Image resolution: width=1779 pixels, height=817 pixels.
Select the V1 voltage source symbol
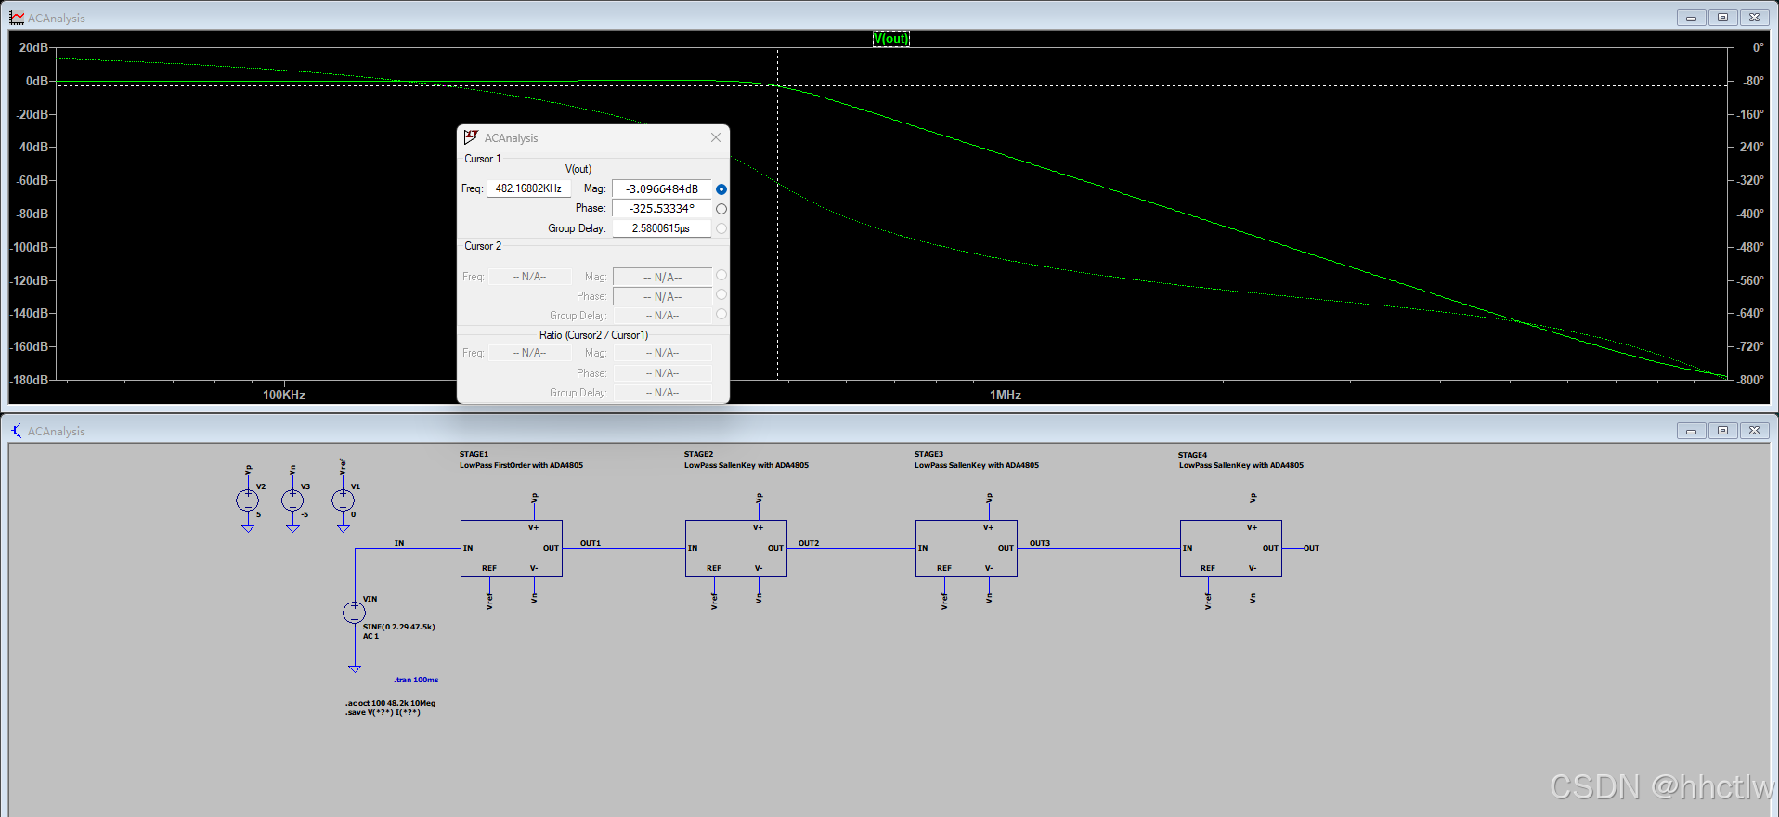(x=343, y=500)
